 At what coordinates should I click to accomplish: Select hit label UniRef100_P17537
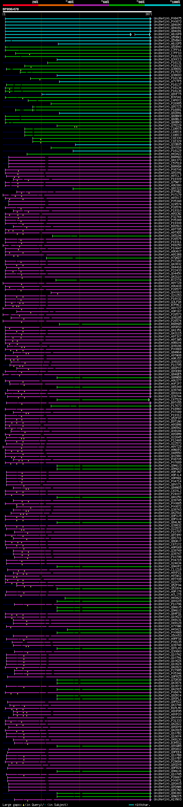[x=167, y=72]
